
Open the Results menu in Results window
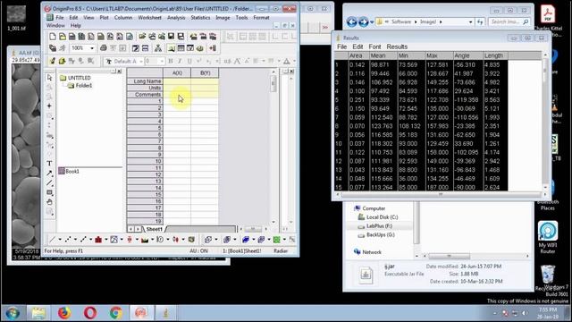(397, 47)
